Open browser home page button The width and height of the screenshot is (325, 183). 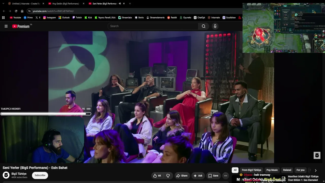coord(22,11)
